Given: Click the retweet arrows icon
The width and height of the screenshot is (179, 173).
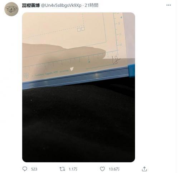Looking at the screenshot, I should coord(62,169).
